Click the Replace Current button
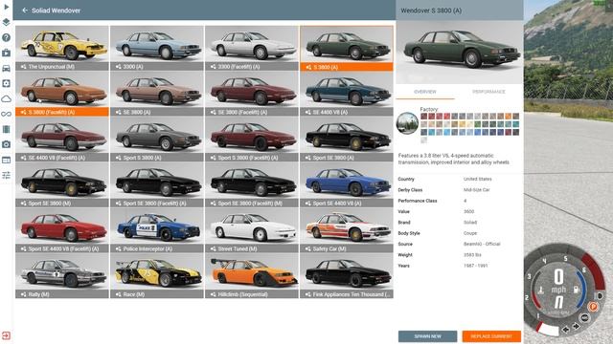Viewport: 613px width, 344px height. click(x=491, y=336)
